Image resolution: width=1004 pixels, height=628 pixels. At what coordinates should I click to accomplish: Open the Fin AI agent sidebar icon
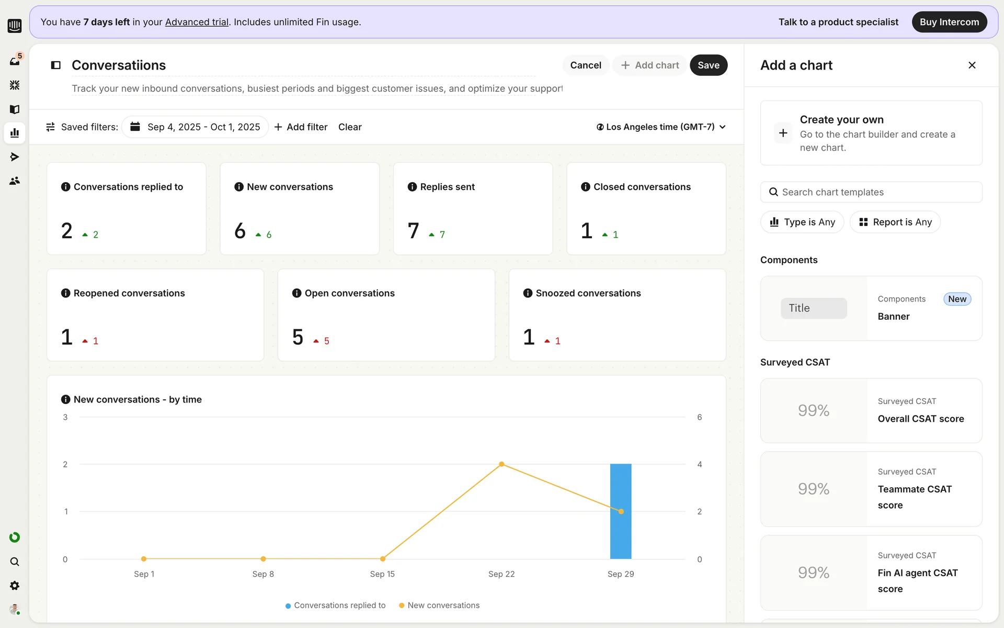coord(15,85)
